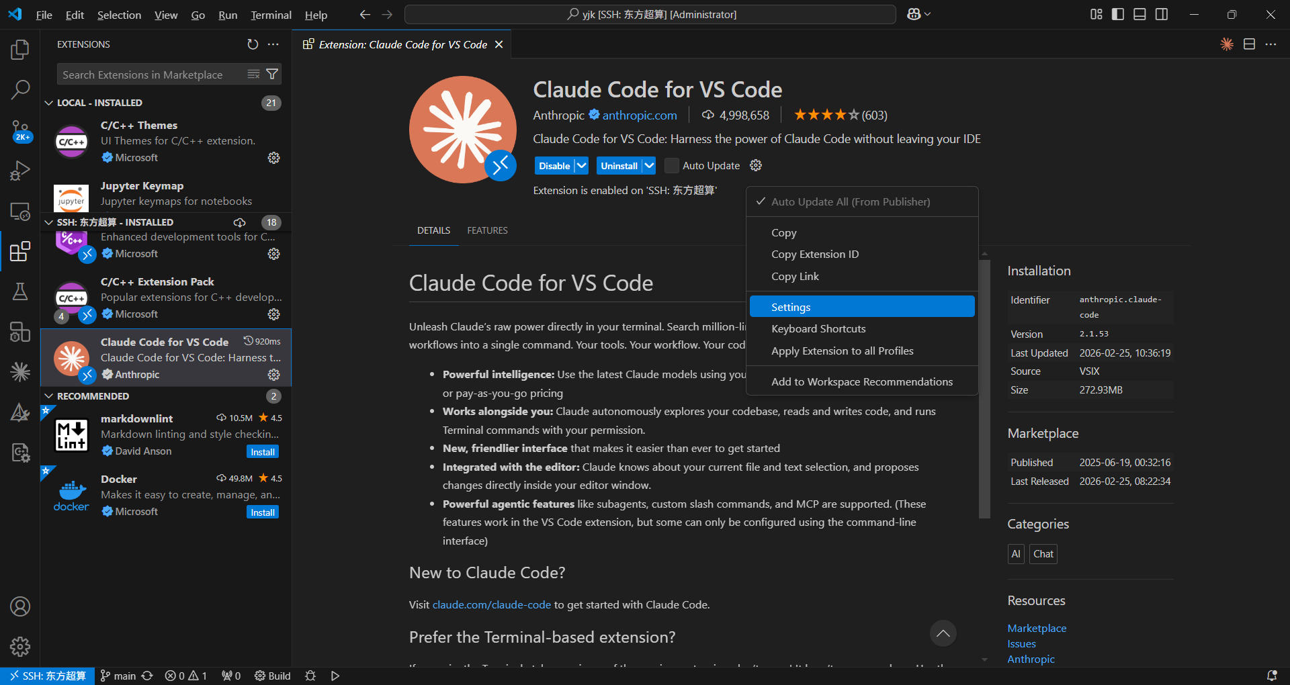Open manage gear for Claude Code in list

click(273, 375)
